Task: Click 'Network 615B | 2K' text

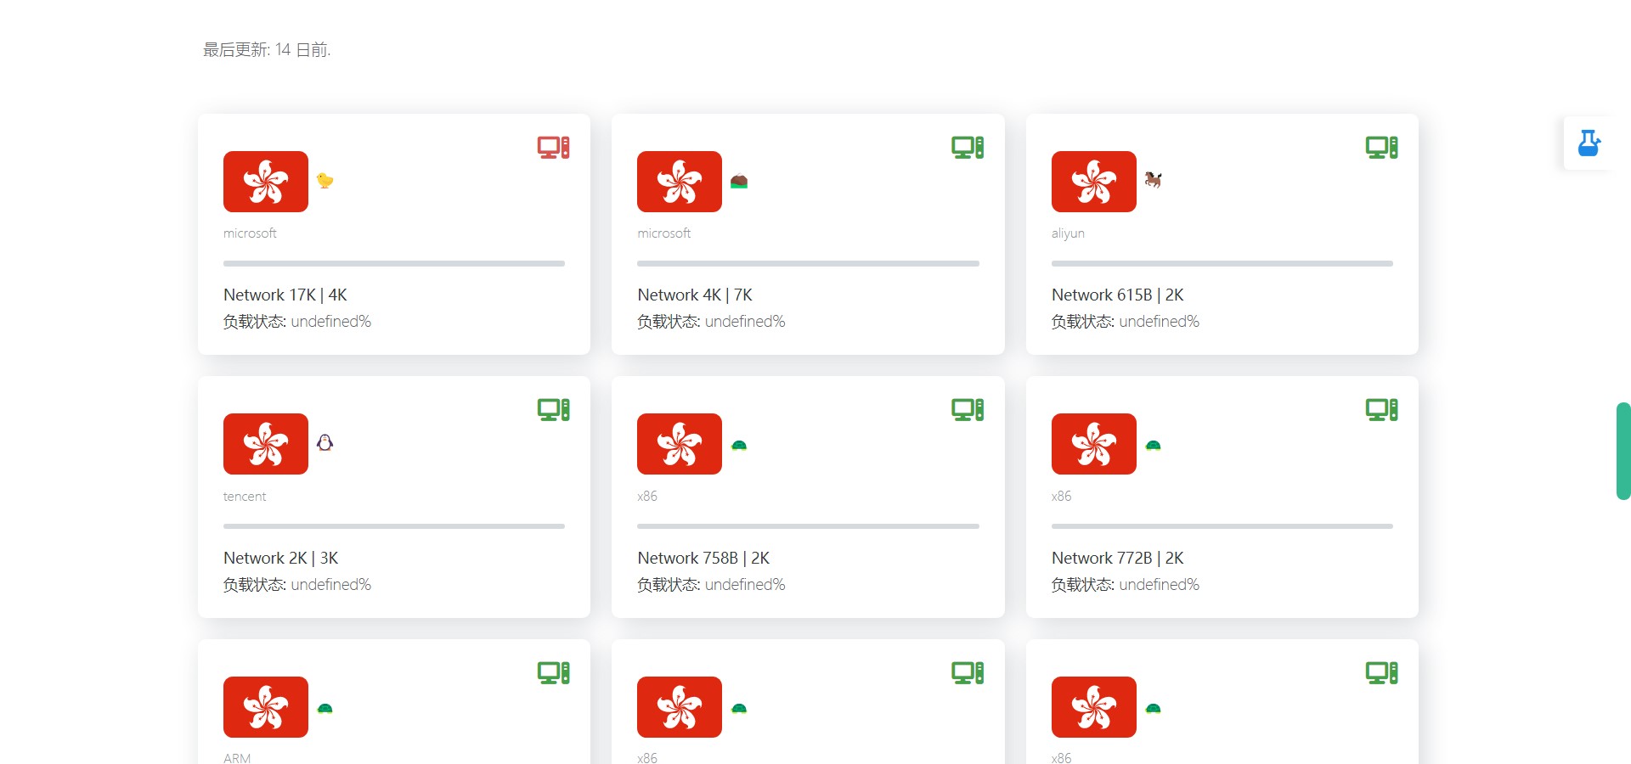Action: [1118, 295]
